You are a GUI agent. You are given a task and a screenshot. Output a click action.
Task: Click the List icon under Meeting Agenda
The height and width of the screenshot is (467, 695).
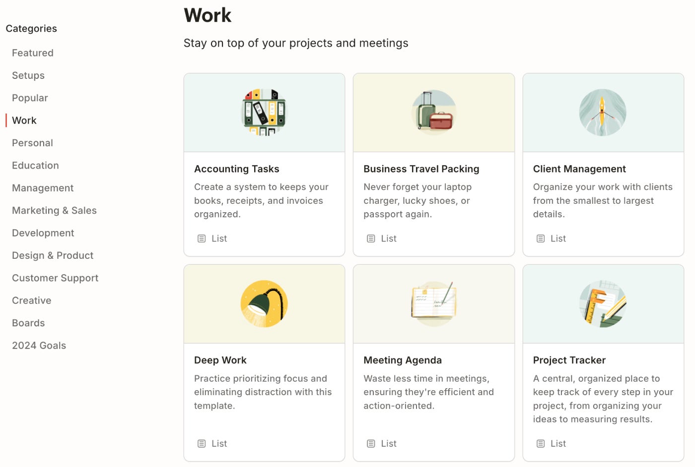click(371, 444)
